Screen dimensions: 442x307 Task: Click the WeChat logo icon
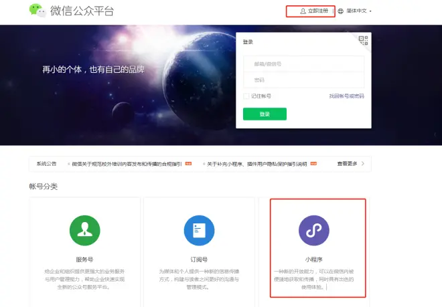click(38, 10)
